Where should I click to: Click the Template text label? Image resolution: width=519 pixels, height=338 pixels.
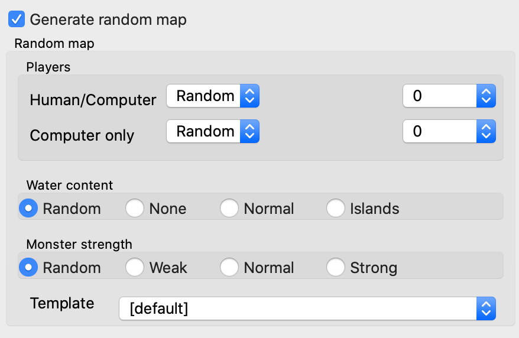coord(62,304)
